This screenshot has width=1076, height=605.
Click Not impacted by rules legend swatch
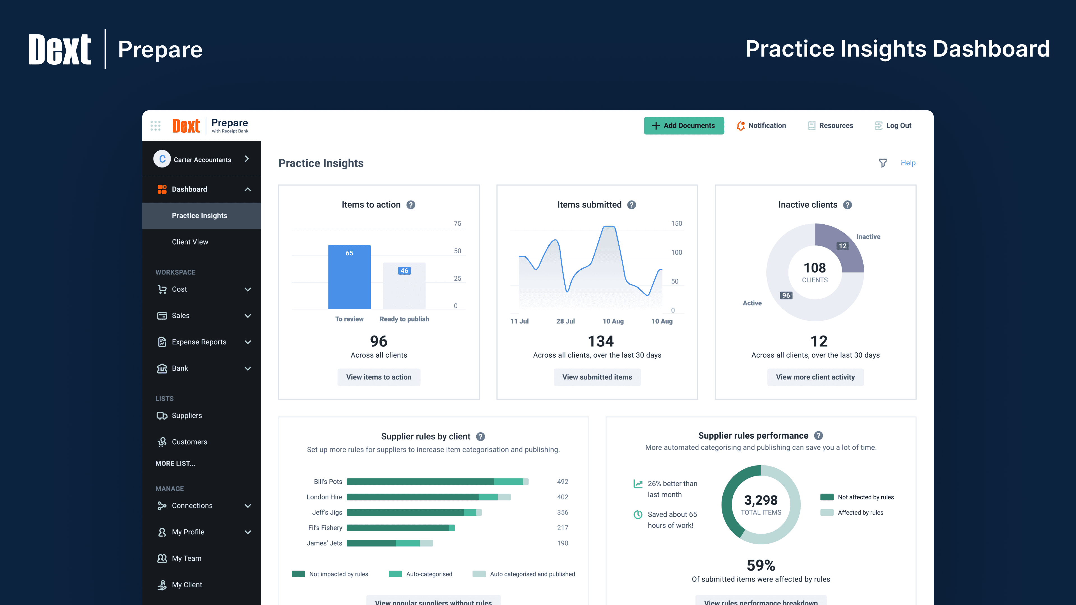click(x=298, y=574)
